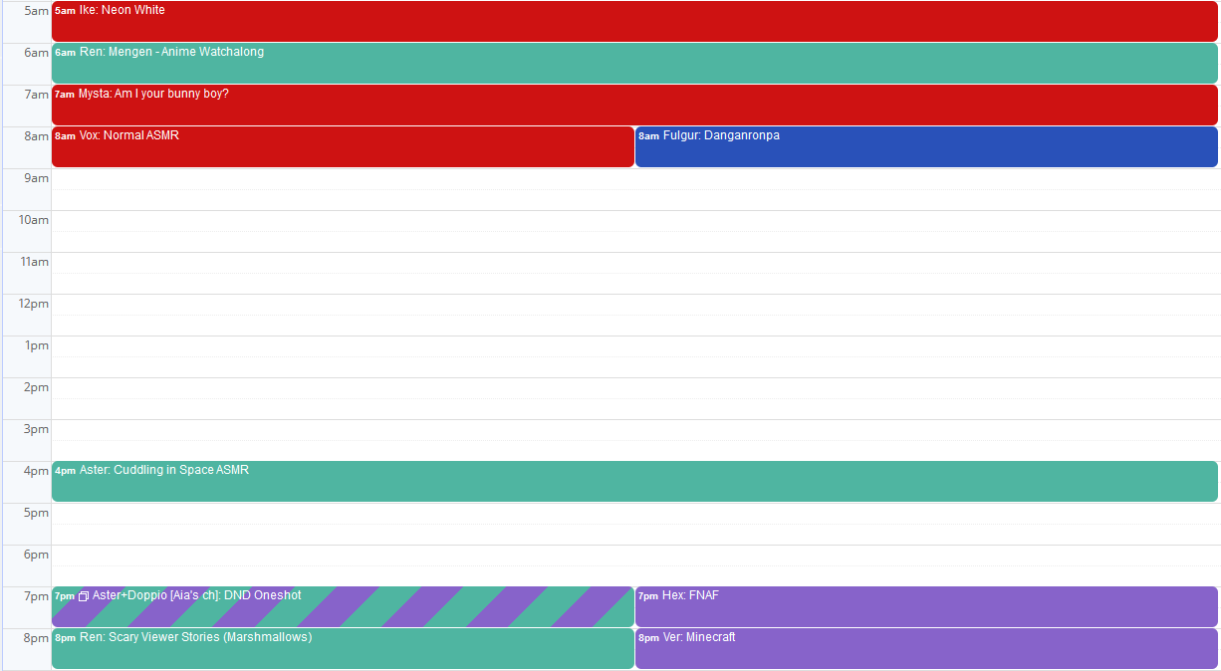Image resolution: width=1221 pixels, height=671 pixels.
Task: Click the 3pm time label
Action: pyautogui.click(x=37, y=429)
